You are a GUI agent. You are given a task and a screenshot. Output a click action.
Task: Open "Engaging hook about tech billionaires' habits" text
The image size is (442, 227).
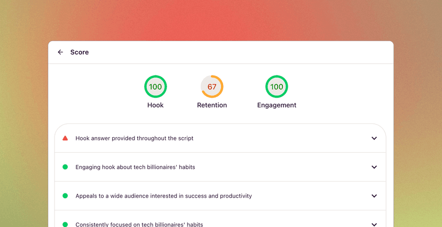[x=135, y=167]
